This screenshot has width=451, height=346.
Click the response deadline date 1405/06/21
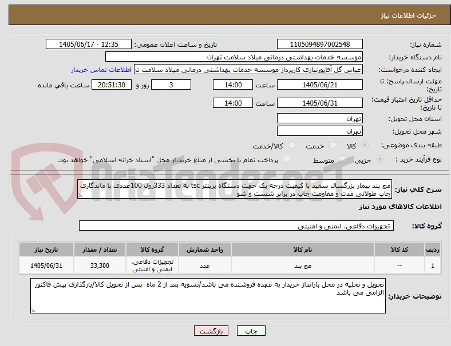coord(319,85)
